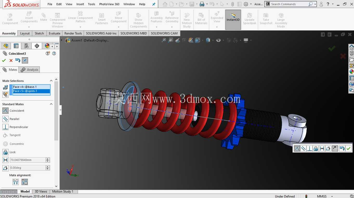Click the Angle mate icon
This screenshot has height=198, width=354.
pos(5,168)
